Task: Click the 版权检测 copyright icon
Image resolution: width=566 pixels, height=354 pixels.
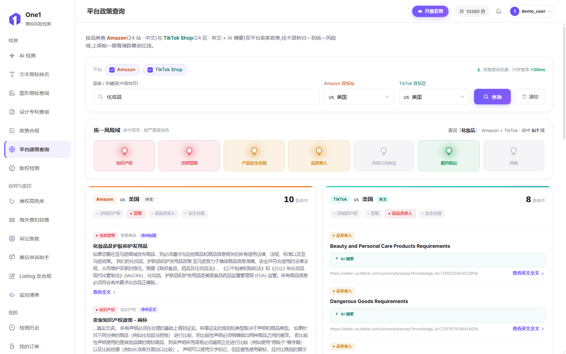Action: pos(12,168)
